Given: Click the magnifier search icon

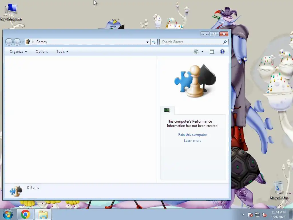Looking at the screenshot, I should pos(225,42).
